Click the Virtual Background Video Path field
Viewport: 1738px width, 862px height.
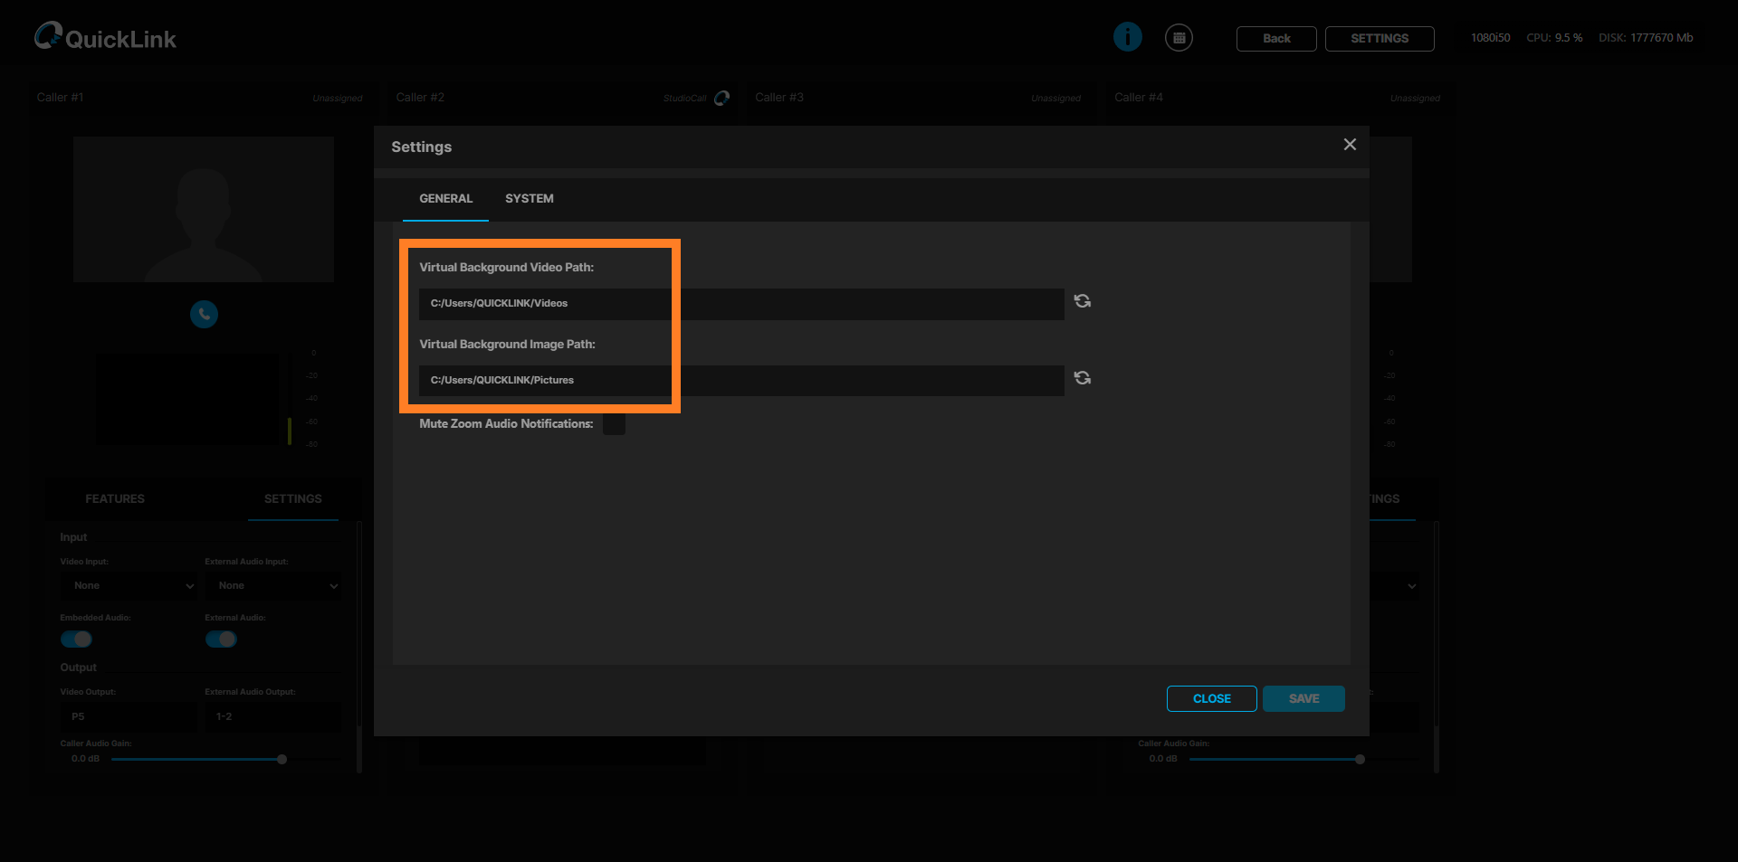(x=740, y=304)
